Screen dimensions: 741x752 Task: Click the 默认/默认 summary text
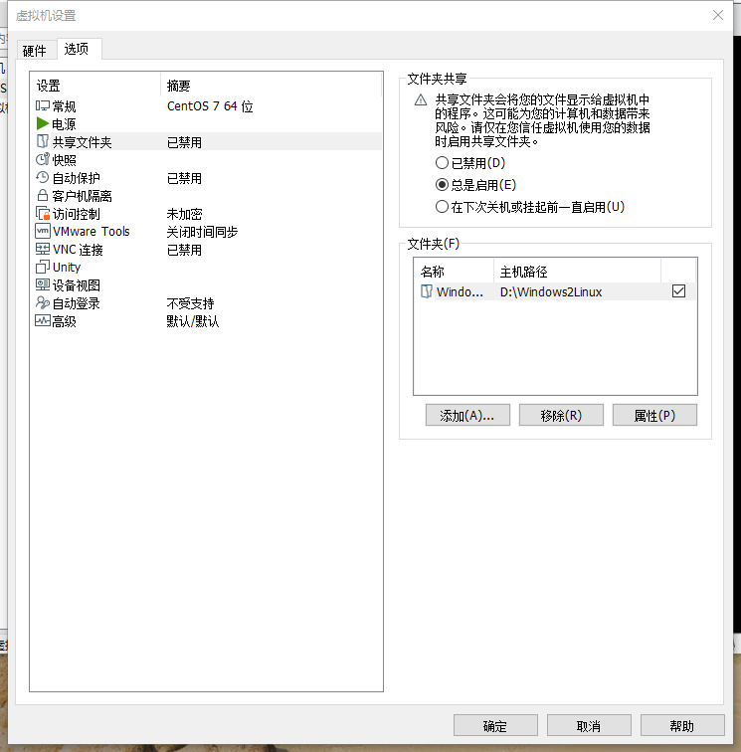(x=193, y=321)
